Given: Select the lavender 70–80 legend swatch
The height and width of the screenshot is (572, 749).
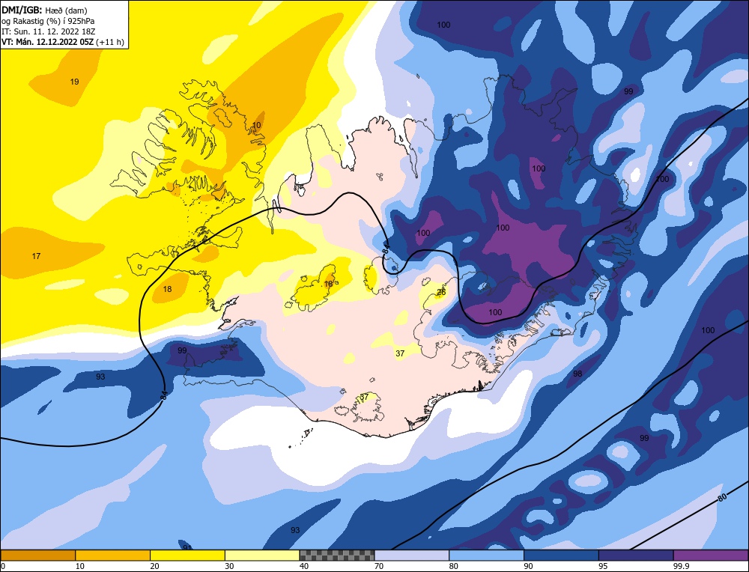Looking at the screenshot, I should (x=412, y=555).
